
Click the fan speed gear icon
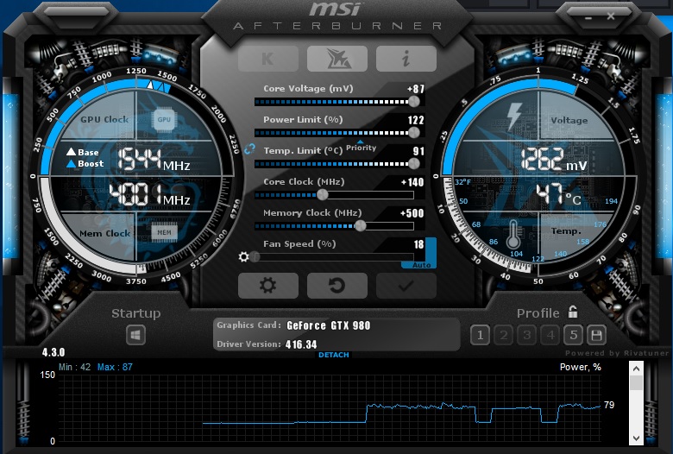243,257
